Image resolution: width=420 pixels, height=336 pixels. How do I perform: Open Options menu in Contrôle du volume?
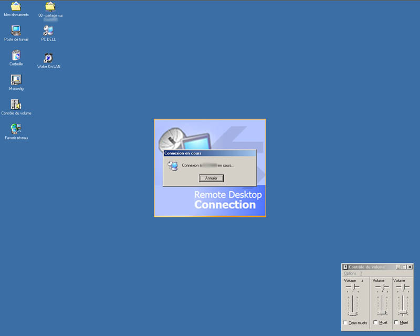tap(350, 274)
